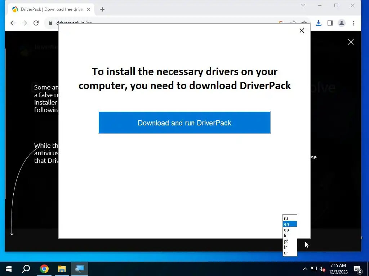
Task: Close the DriverPack browser tab
Action: [89, 9]
